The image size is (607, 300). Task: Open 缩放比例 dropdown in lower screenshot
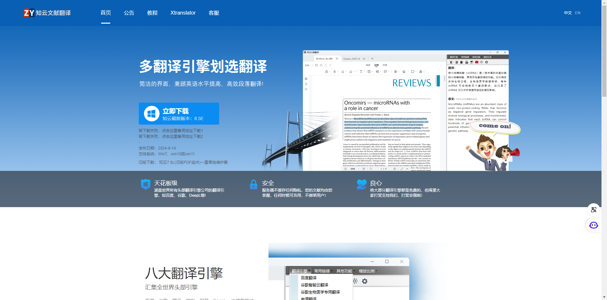[x=368, y=271]
